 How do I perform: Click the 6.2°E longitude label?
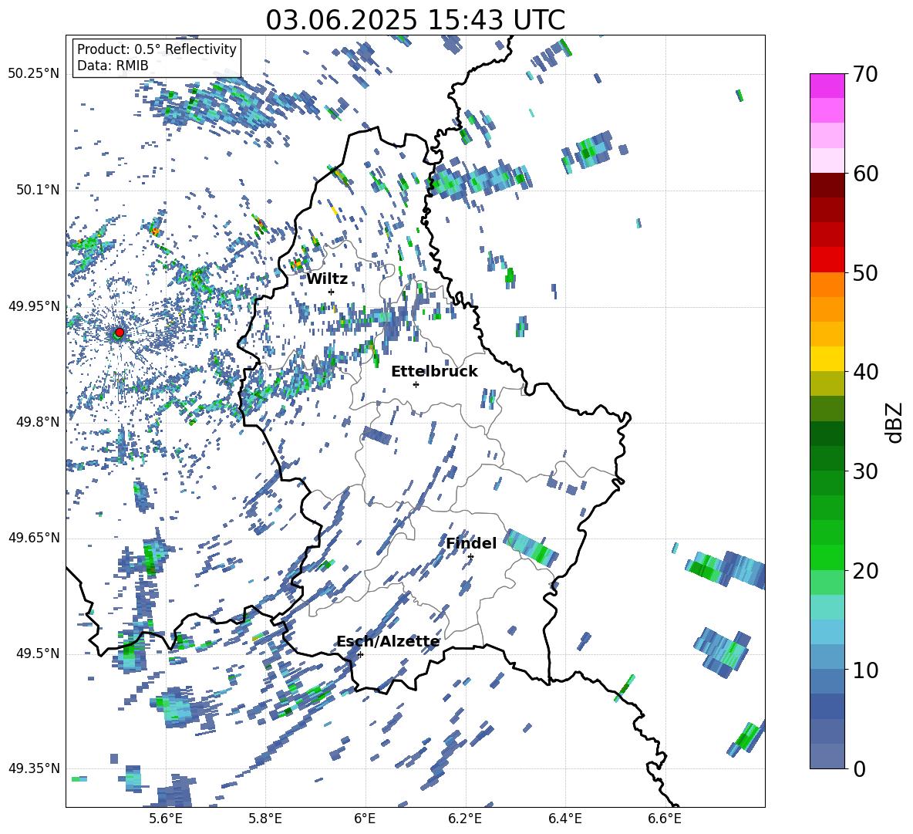(465, 819)
